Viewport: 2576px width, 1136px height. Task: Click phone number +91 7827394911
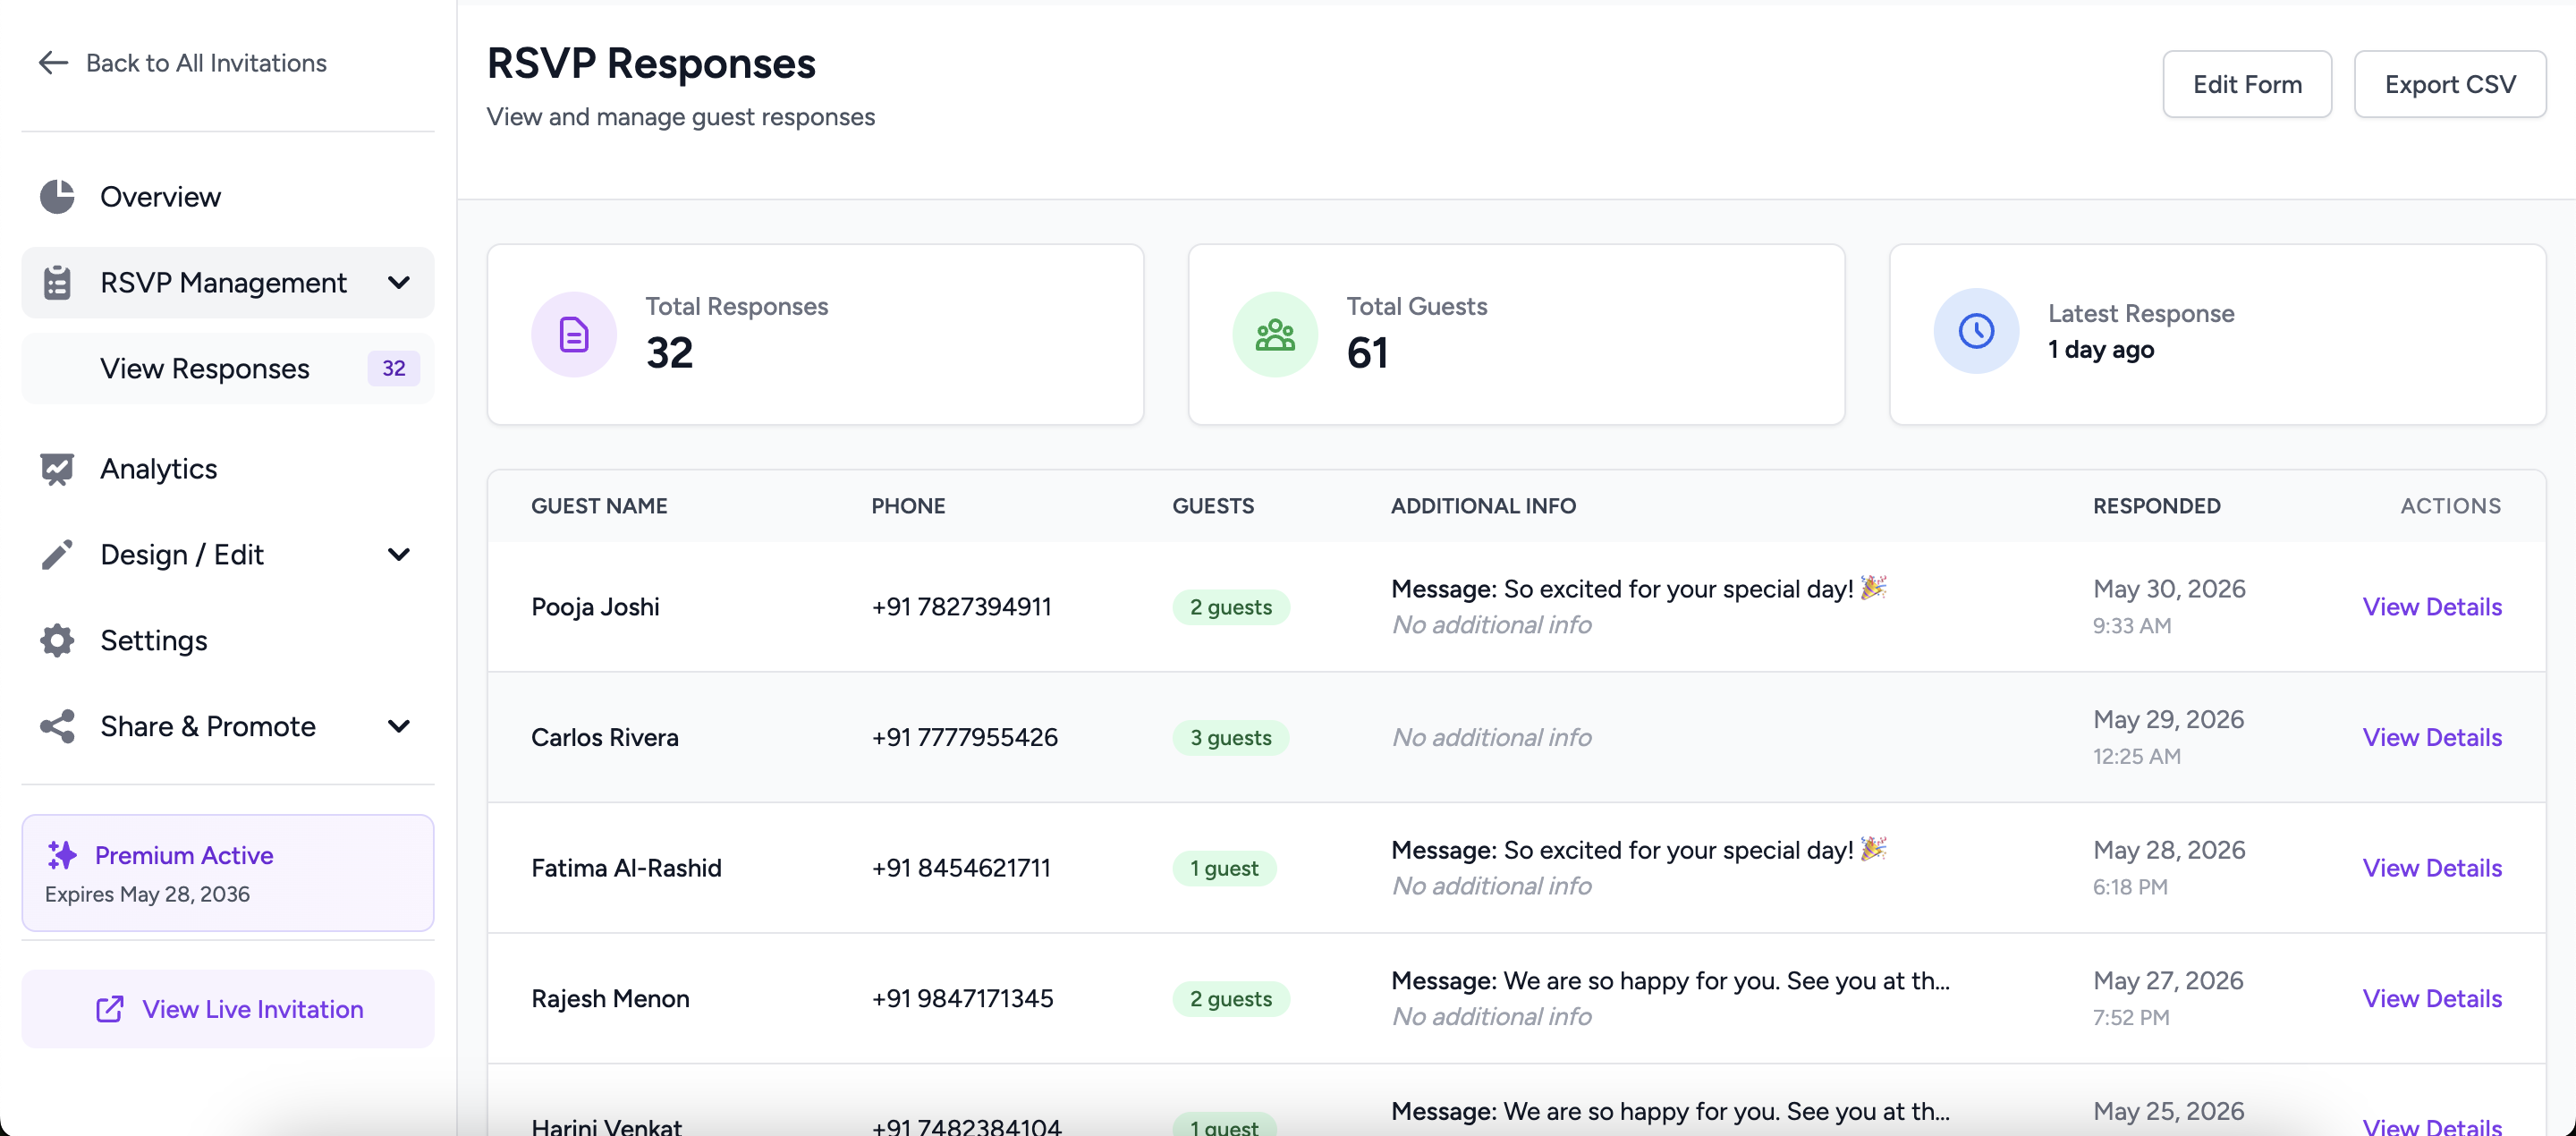coord(961,607)
